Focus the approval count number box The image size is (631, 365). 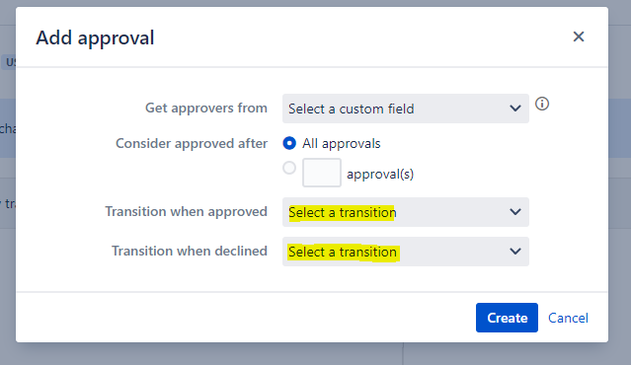tap(322, 173)
